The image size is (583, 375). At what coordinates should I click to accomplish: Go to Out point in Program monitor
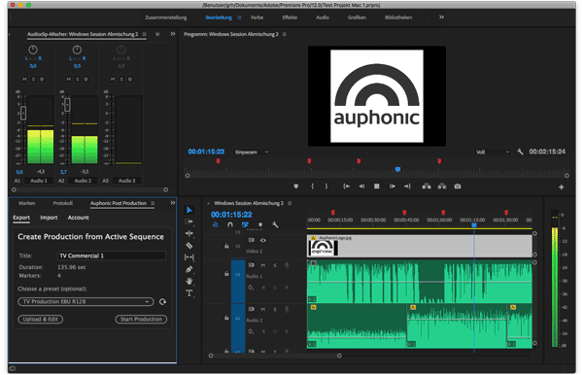pos(407,187)
